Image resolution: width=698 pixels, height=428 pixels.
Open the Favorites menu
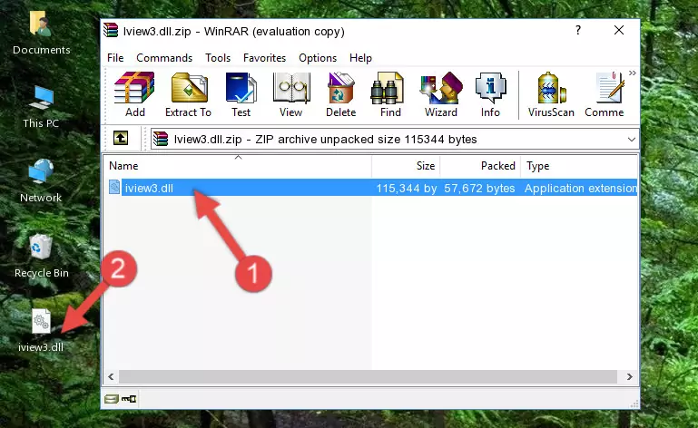tap(264, 58)
